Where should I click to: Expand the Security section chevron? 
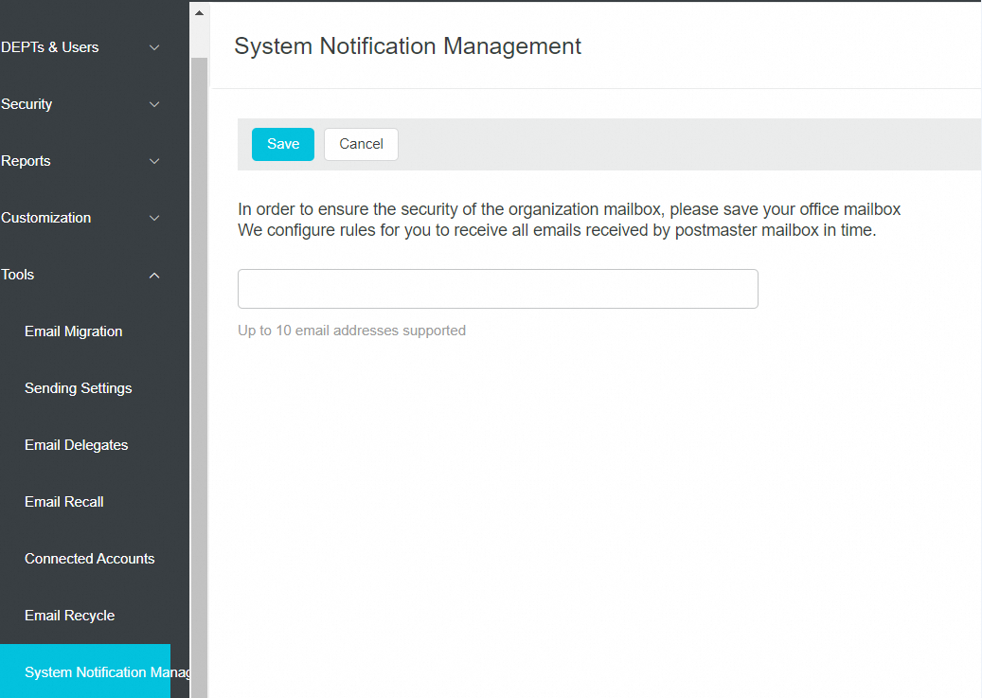(x=154, y=104)
